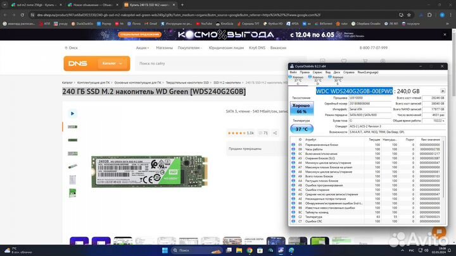This screenshot has width=456, height=256.
Task: Select the Переназначенные блоки attribute row
Action: click(x=367, y=145)
